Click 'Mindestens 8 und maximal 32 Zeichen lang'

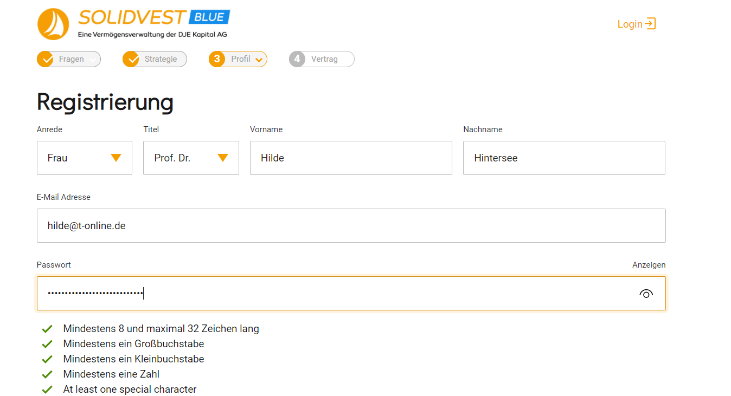[x=161, y=329]
